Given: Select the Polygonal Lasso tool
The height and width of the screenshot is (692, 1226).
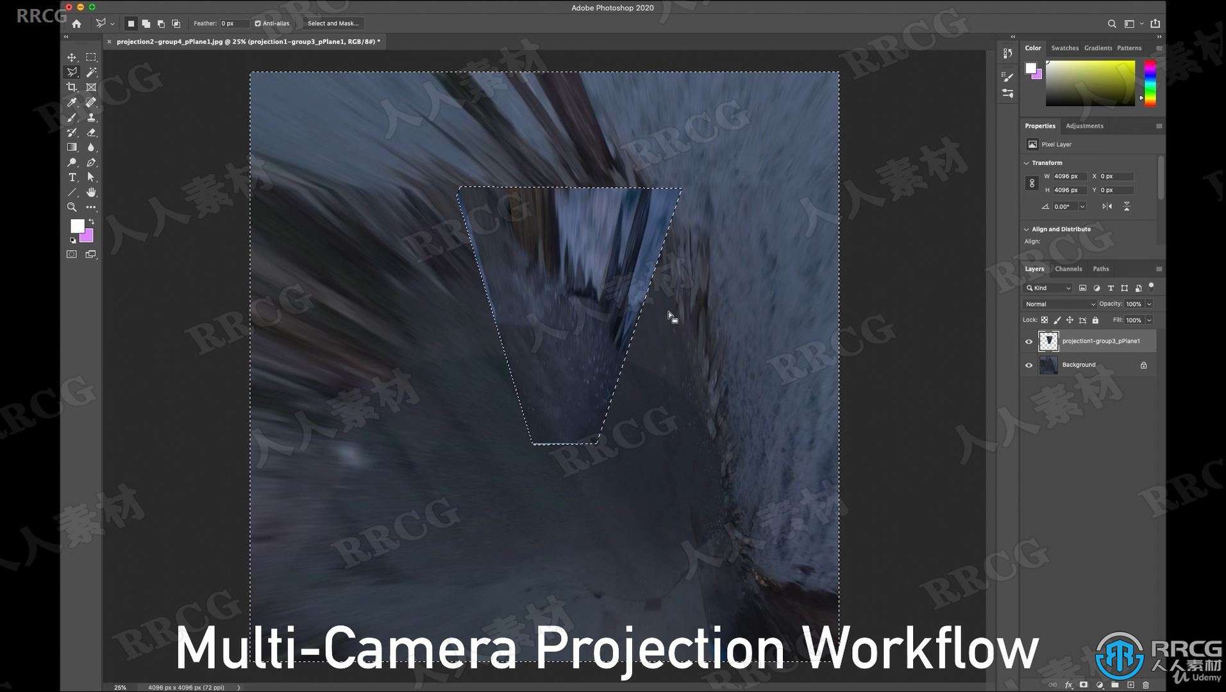Looking at the screenshot, I should pos(72,72).
